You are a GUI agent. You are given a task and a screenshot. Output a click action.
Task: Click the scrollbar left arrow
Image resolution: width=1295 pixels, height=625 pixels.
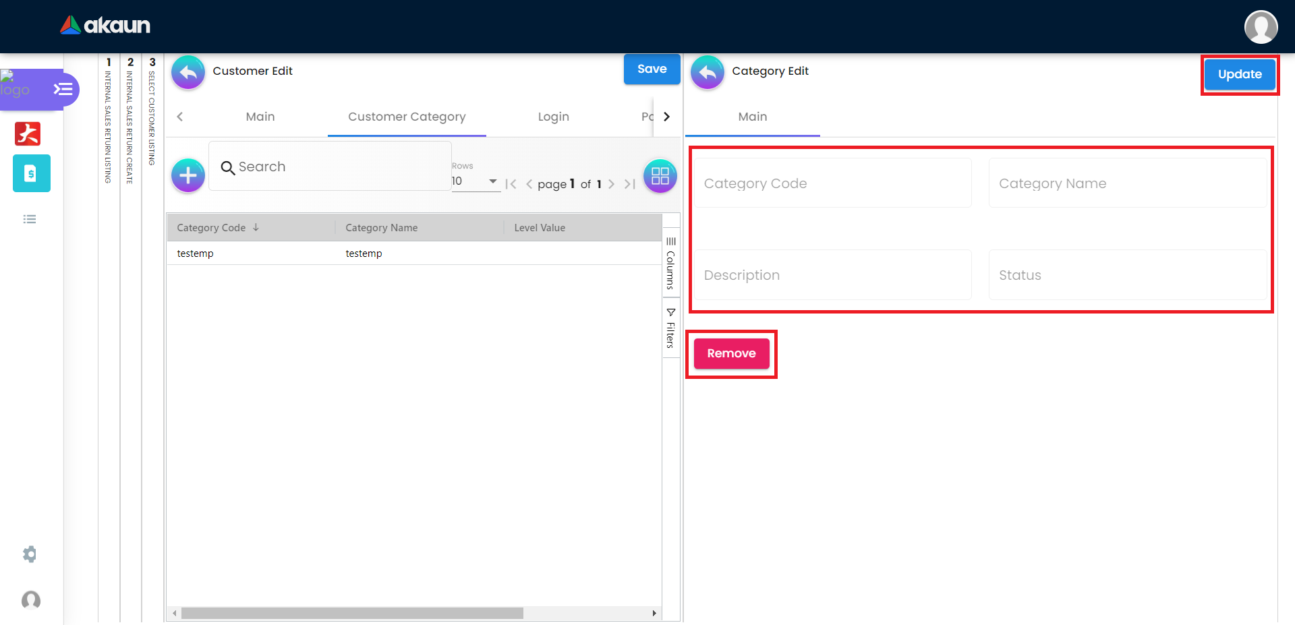pyautogui.click(x=175, y=613)
